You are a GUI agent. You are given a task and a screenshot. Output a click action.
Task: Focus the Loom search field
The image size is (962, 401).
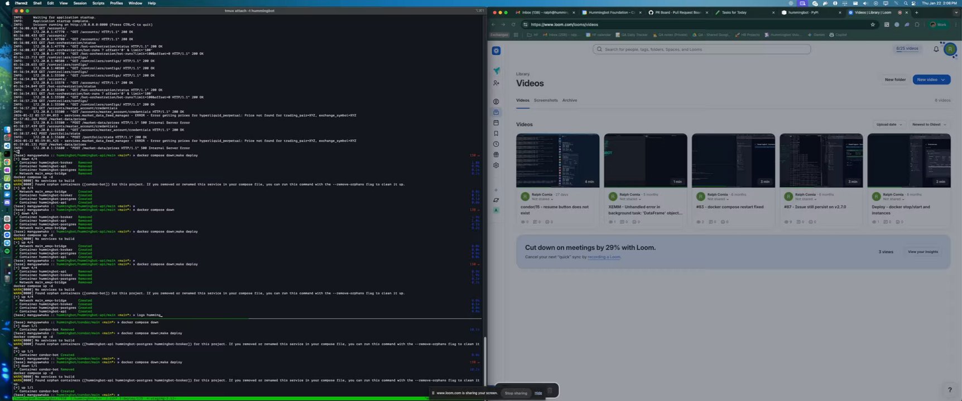(701, 49)
